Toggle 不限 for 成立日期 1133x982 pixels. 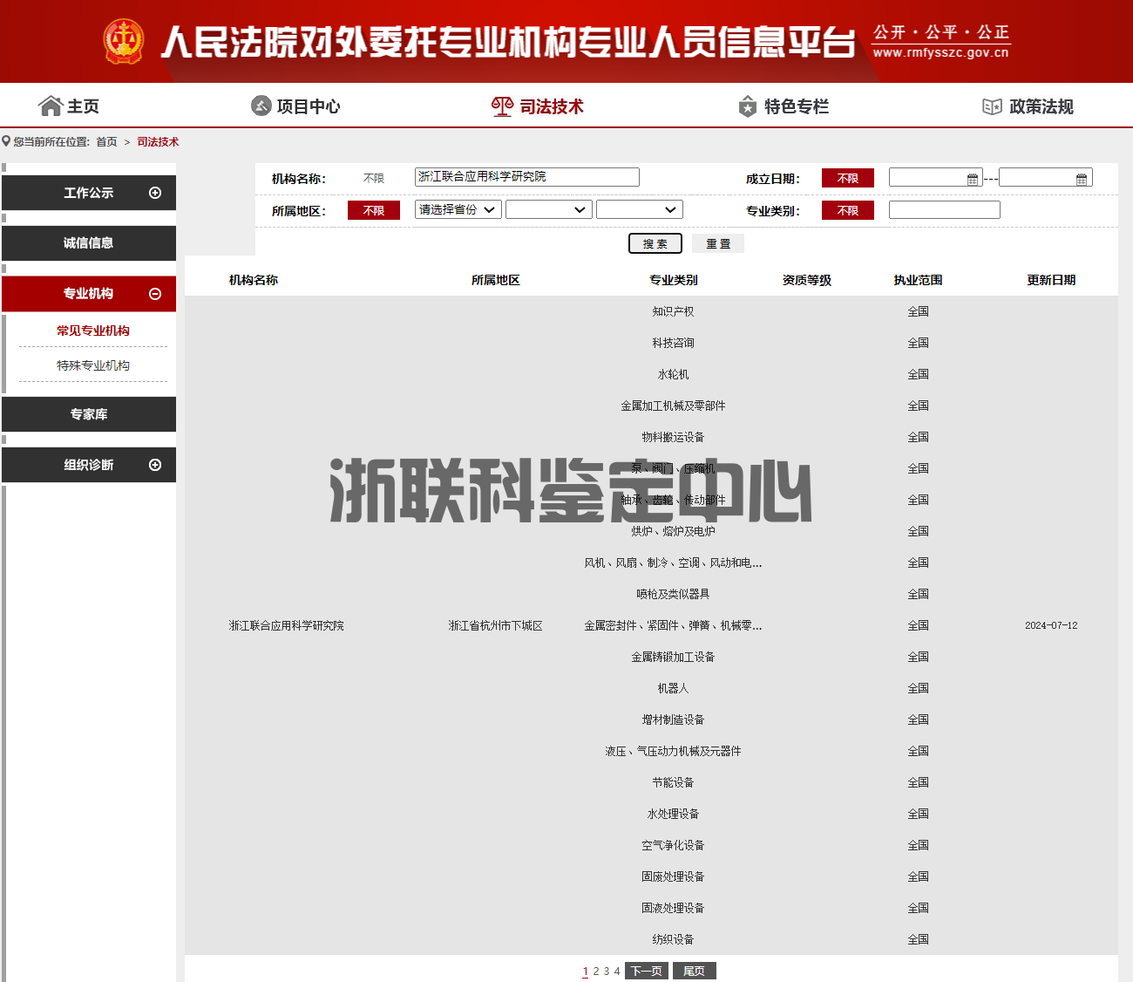point(847,177)
